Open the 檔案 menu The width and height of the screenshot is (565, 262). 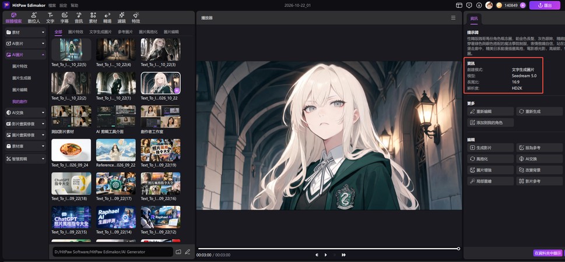coord(42,5)
